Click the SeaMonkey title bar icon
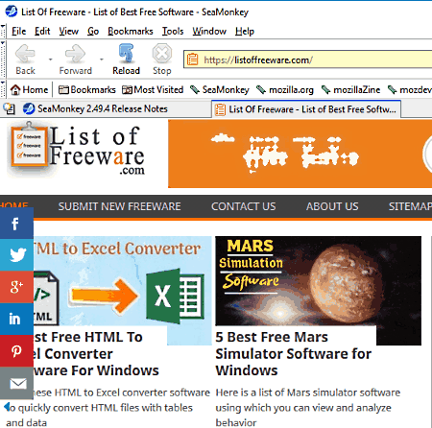 click(x=12, y=12)
